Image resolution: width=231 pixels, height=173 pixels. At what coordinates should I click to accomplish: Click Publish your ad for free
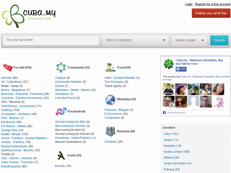[x=211, y=13]
